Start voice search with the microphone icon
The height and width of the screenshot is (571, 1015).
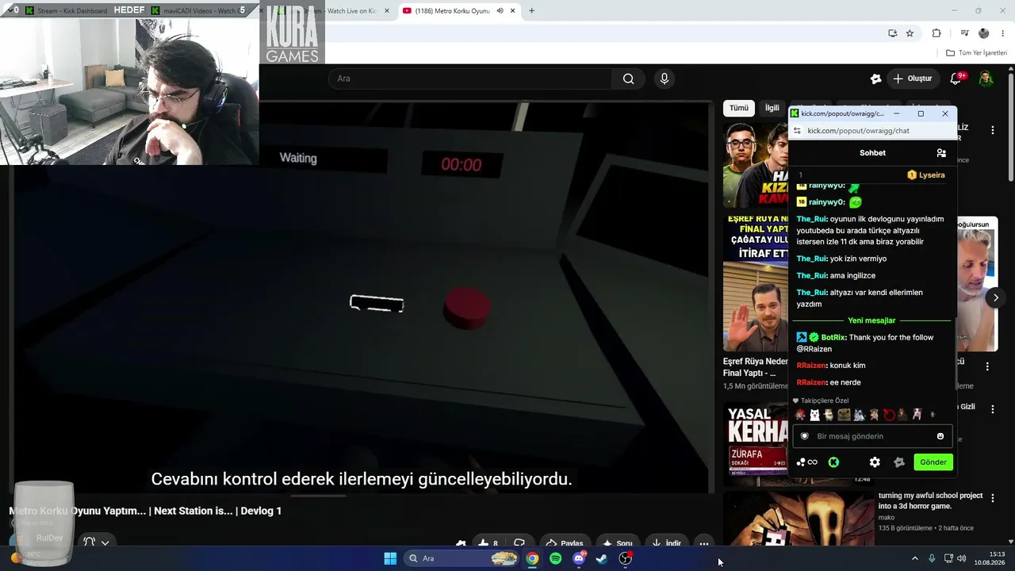(x=665, y=79)
